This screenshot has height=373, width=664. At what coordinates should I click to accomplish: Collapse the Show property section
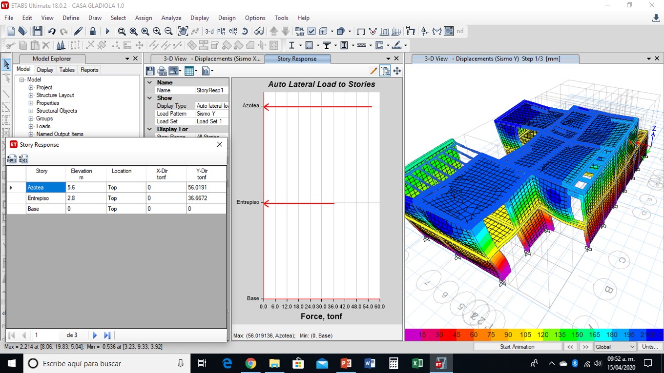[150, 98]
